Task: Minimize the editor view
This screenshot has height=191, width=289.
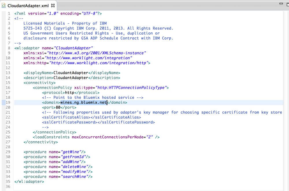Action: click(281, 3)
